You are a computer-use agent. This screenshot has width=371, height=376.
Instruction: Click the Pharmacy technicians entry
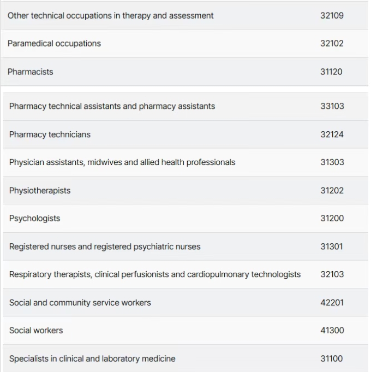pyautogui.click(x=50, y=134)
